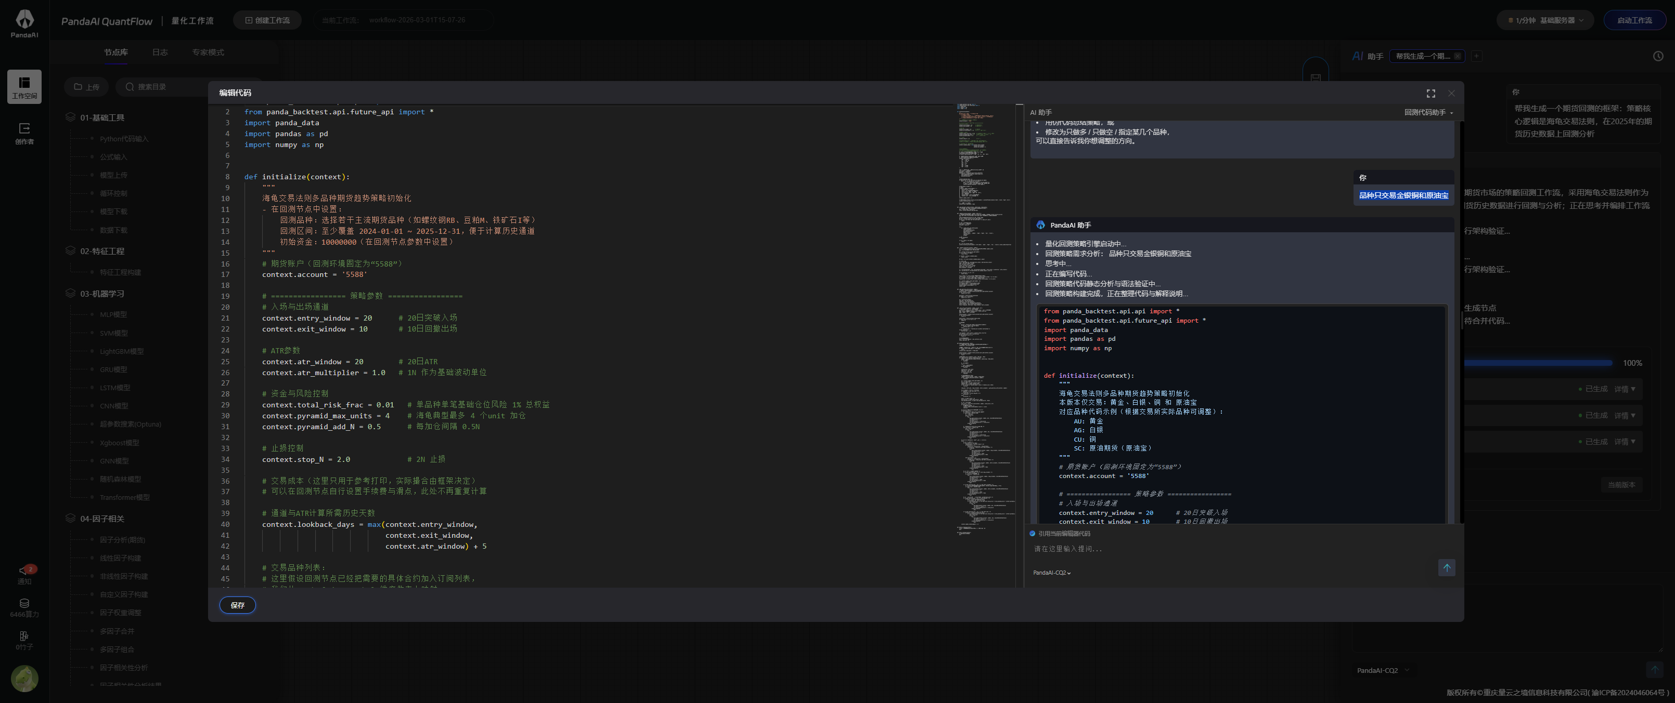Click the 创建工作流 button
1675x703 pixels.
[x=267, y=20]
